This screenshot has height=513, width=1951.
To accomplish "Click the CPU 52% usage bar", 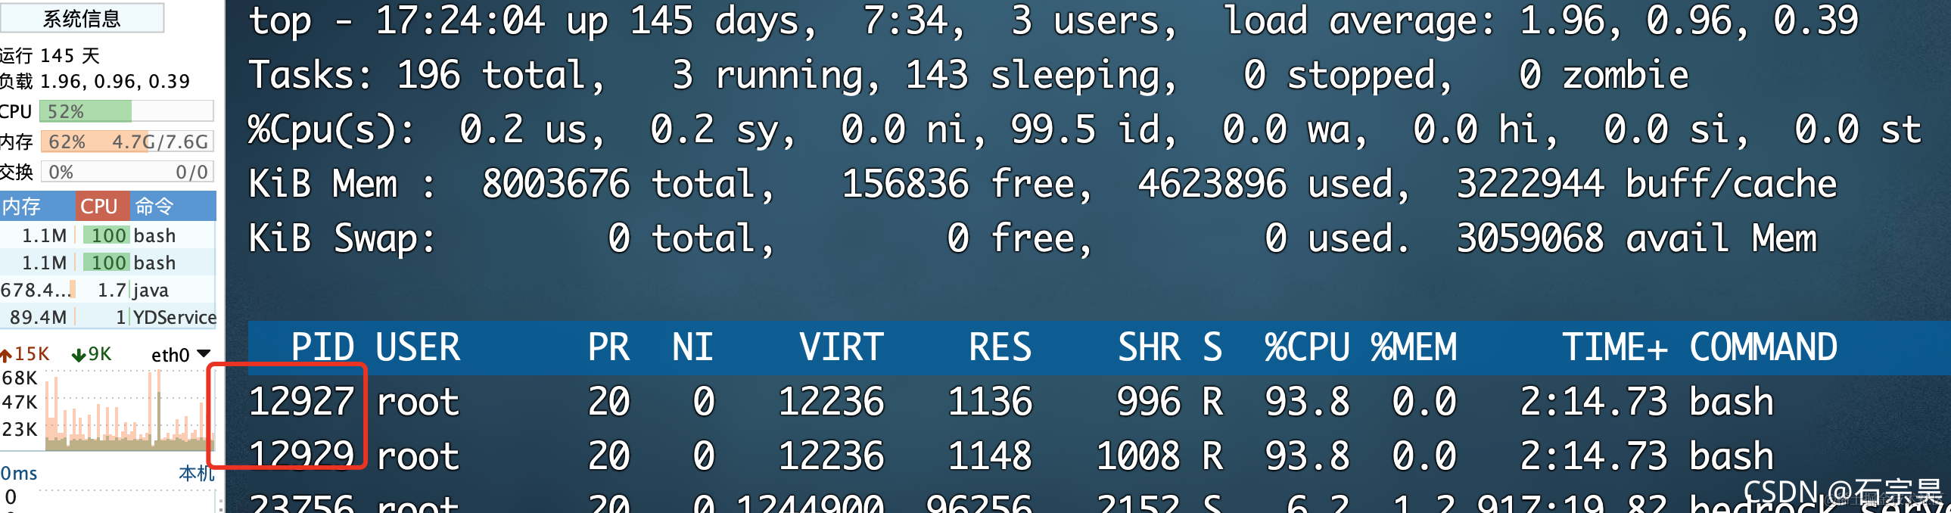I will click(126, 111).
